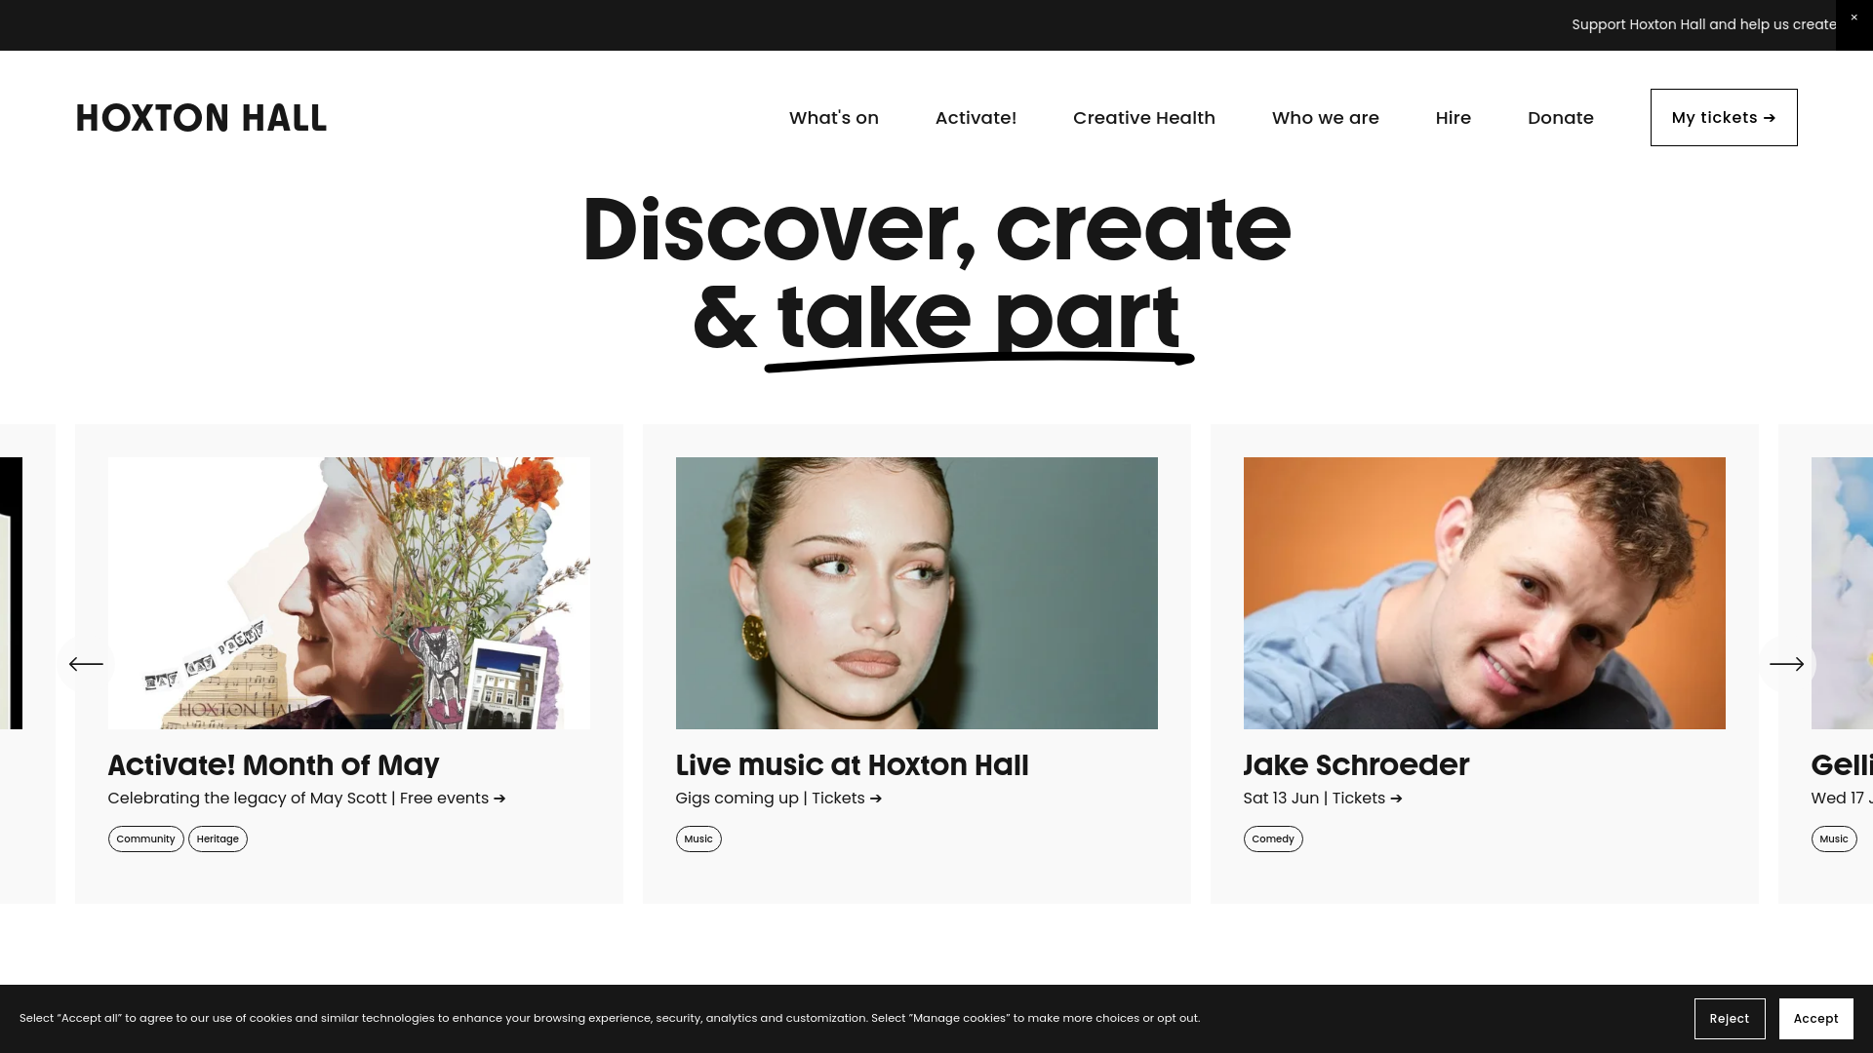Click Support Hoxton Hall banner text
This screenshot has width=1873, height=1053.
click(x=1703, y=24)
